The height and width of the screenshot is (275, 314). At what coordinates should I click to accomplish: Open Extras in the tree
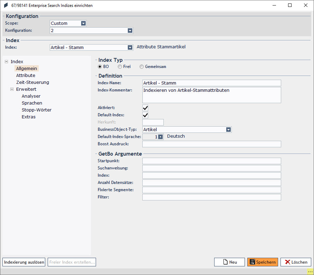click(x=29, y=117)
